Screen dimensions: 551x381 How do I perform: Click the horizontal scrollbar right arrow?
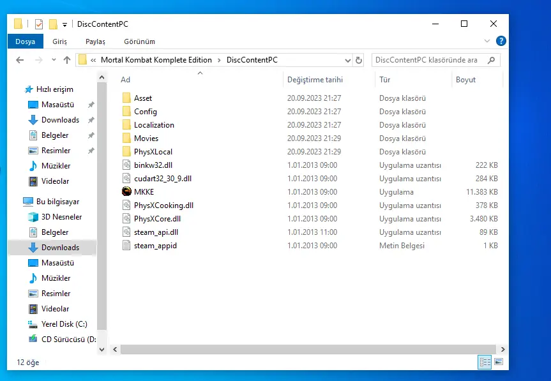click(x=502, y=349)
